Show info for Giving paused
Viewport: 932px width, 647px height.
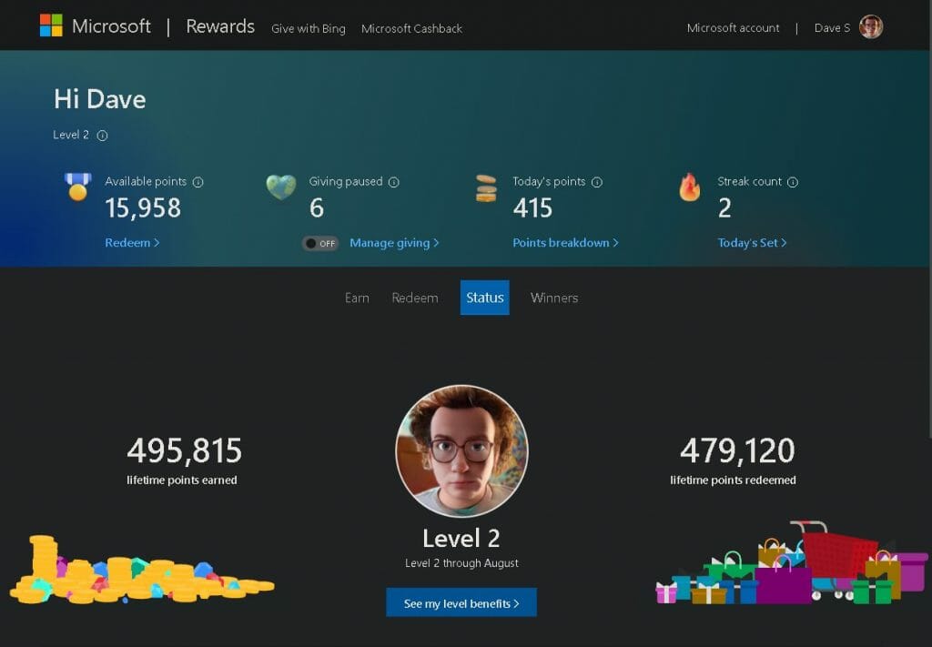(x=393, y=182)
